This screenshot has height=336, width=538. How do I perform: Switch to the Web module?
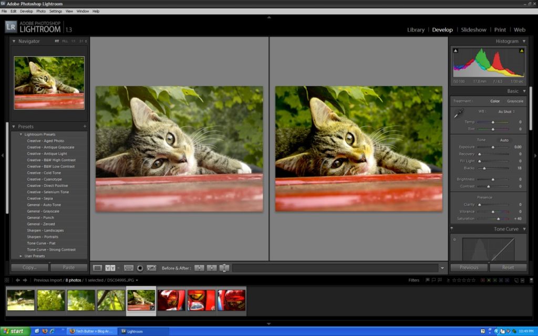click(x=520, y=30)
